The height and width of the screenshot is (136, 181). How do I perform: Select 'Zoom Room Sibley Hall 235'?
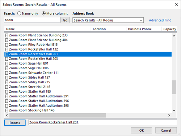pyautogui.click(x=29, y=82)
